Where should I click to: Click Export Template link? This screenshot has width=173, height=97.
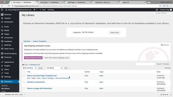pos(48,78)
